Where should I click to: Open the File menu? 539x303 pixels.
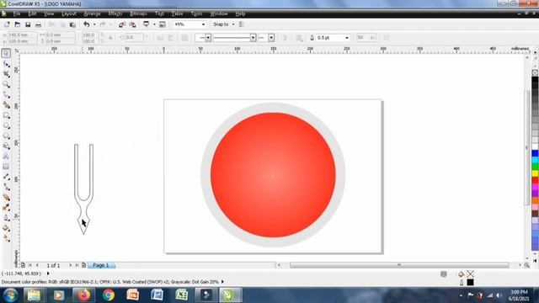(17, 13)
